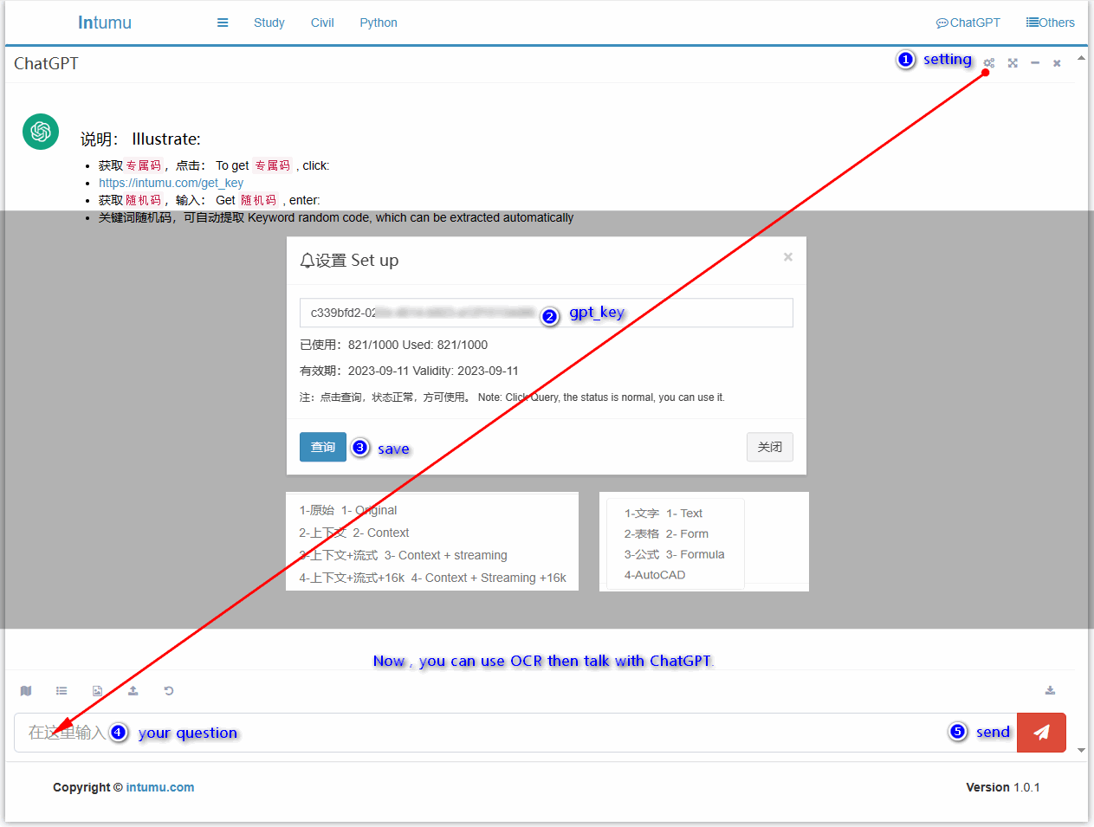Select the '4-AutoCAD' option
The image size is (1094, 827).
tap(655, 575)
